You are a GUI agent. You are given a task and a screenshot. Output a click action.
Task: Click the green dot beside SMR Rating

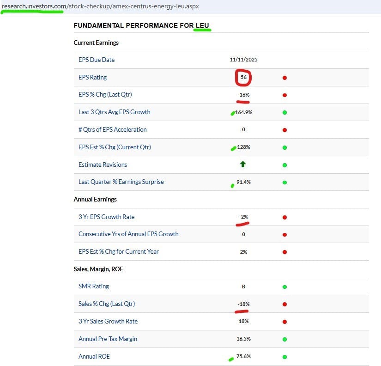tap(284, 287)
